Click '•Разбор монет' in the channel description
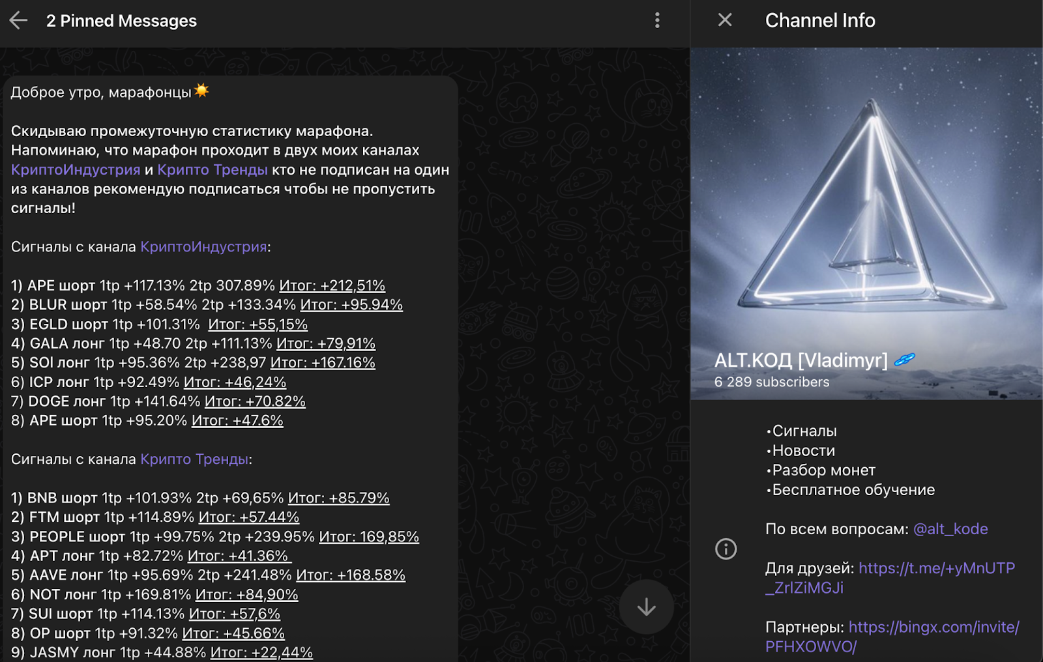Screen dimensions: 1043x662 click(x=821, y=470)
